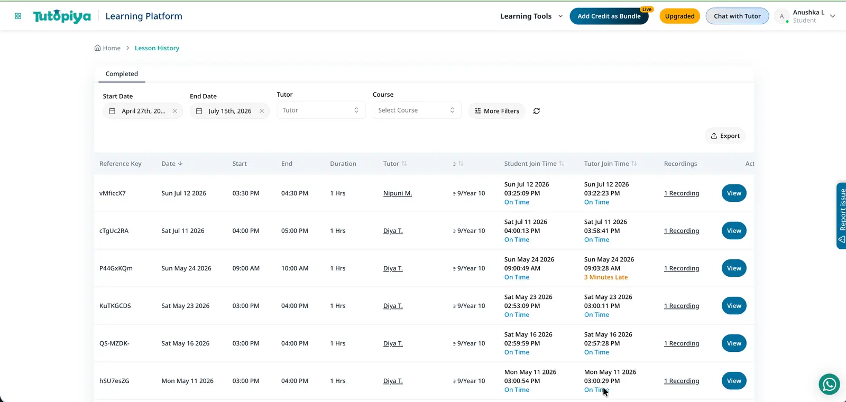The width and height of the screenshot is (846, 402).
Task: Click Add Credit as Bundle button
Action: (x=609, y=16)
